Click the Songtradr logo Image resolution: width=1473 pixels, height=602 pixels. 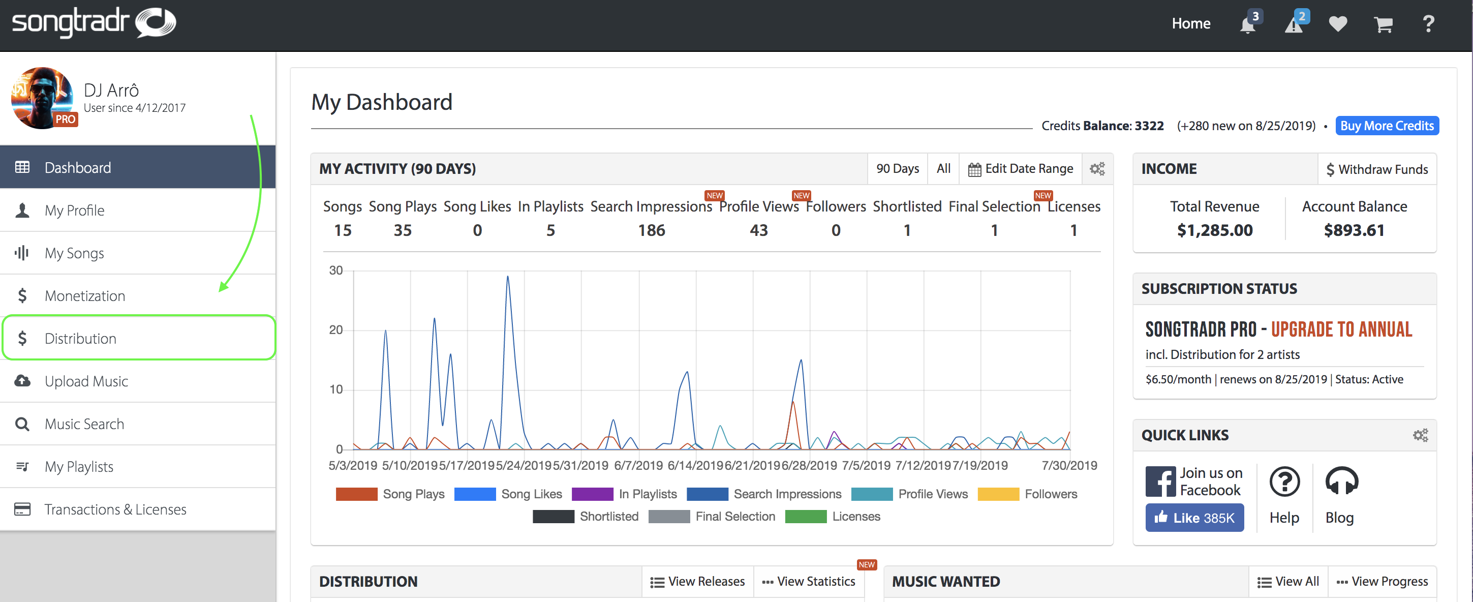(x=95, y=23)
